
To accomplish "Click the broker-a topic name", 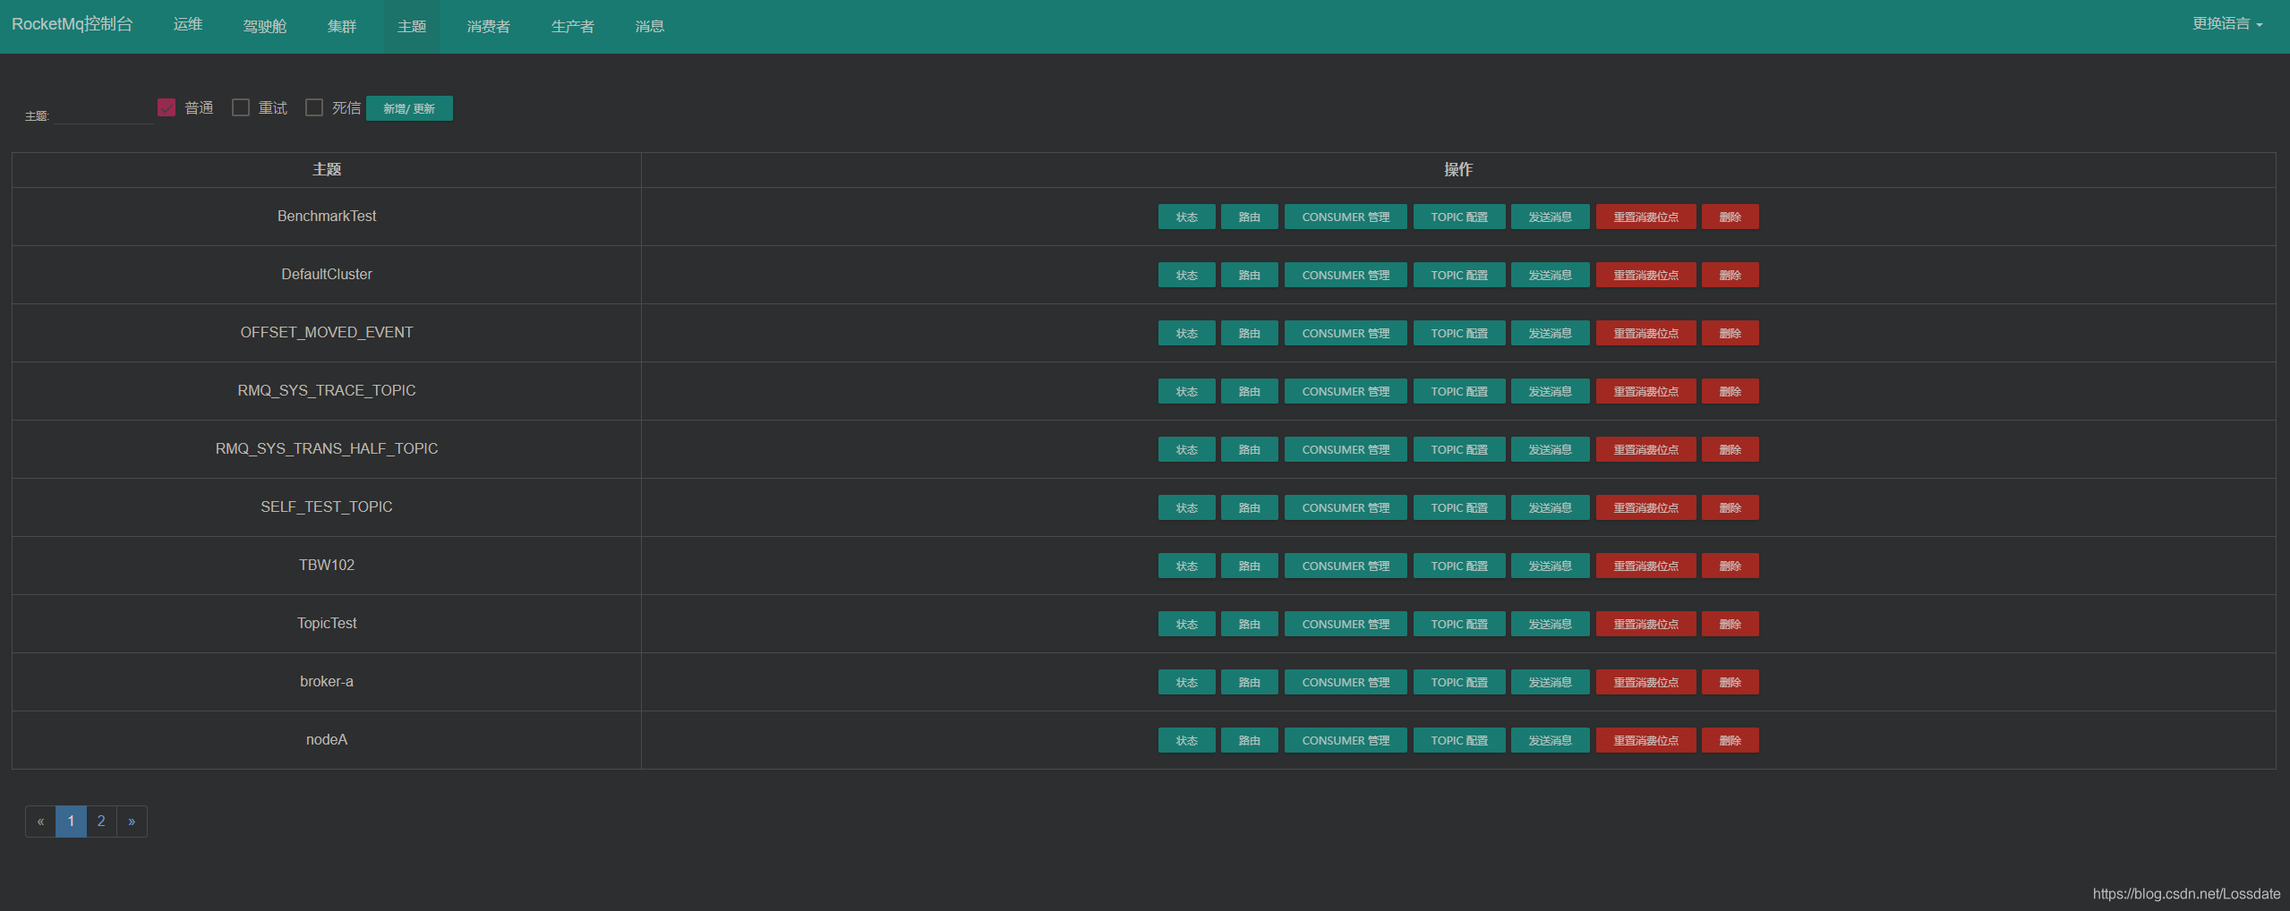I will click(327, 681).
